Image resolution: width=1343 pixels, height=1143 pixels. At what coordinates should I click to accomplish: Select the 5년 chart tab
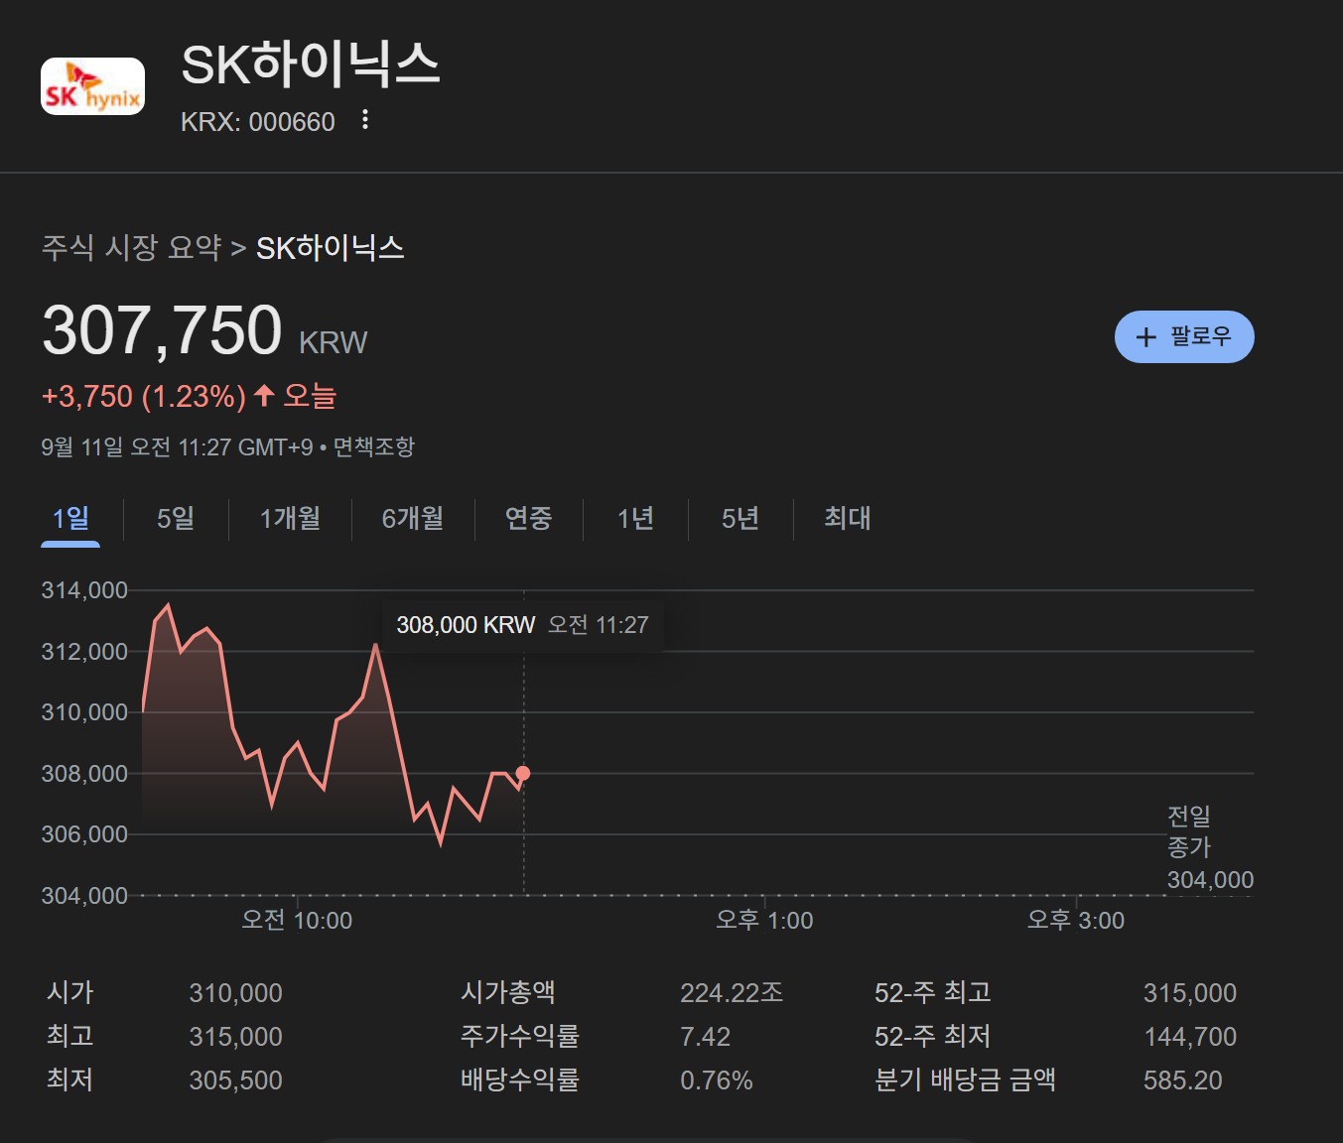740,518
